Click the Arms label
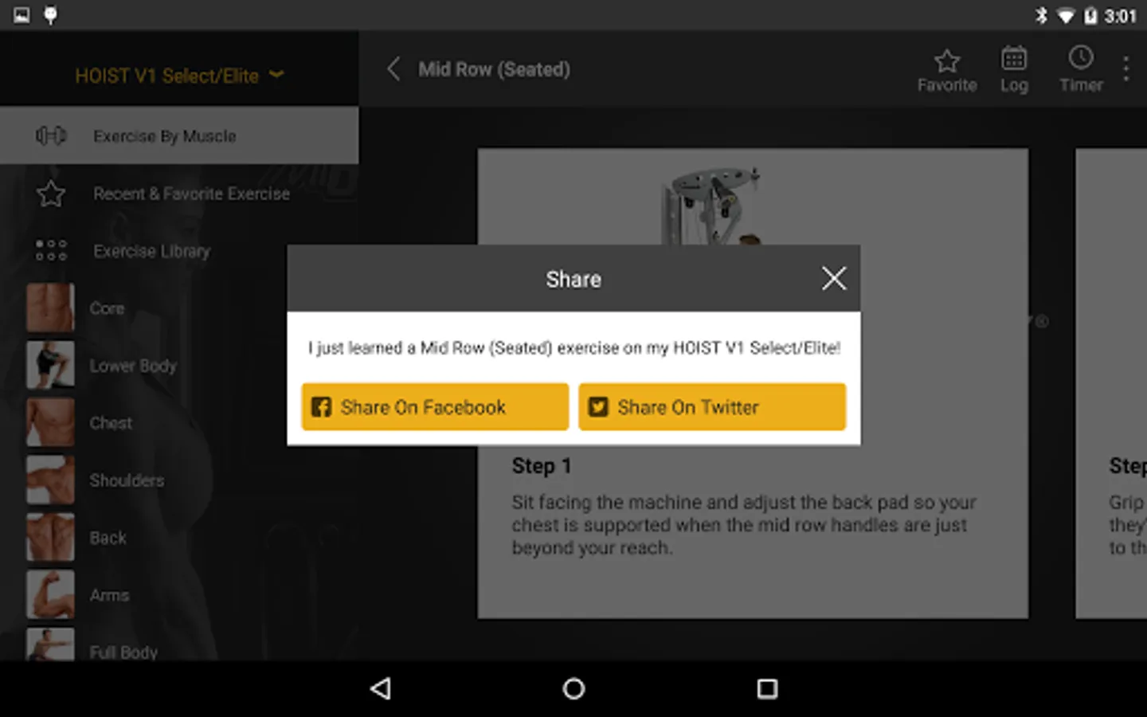This screenshot has height=717, width=1147. point(109,595)
